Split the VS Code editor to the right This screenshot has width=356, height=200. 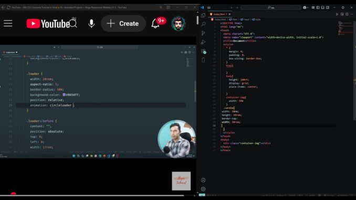(347, 14)
